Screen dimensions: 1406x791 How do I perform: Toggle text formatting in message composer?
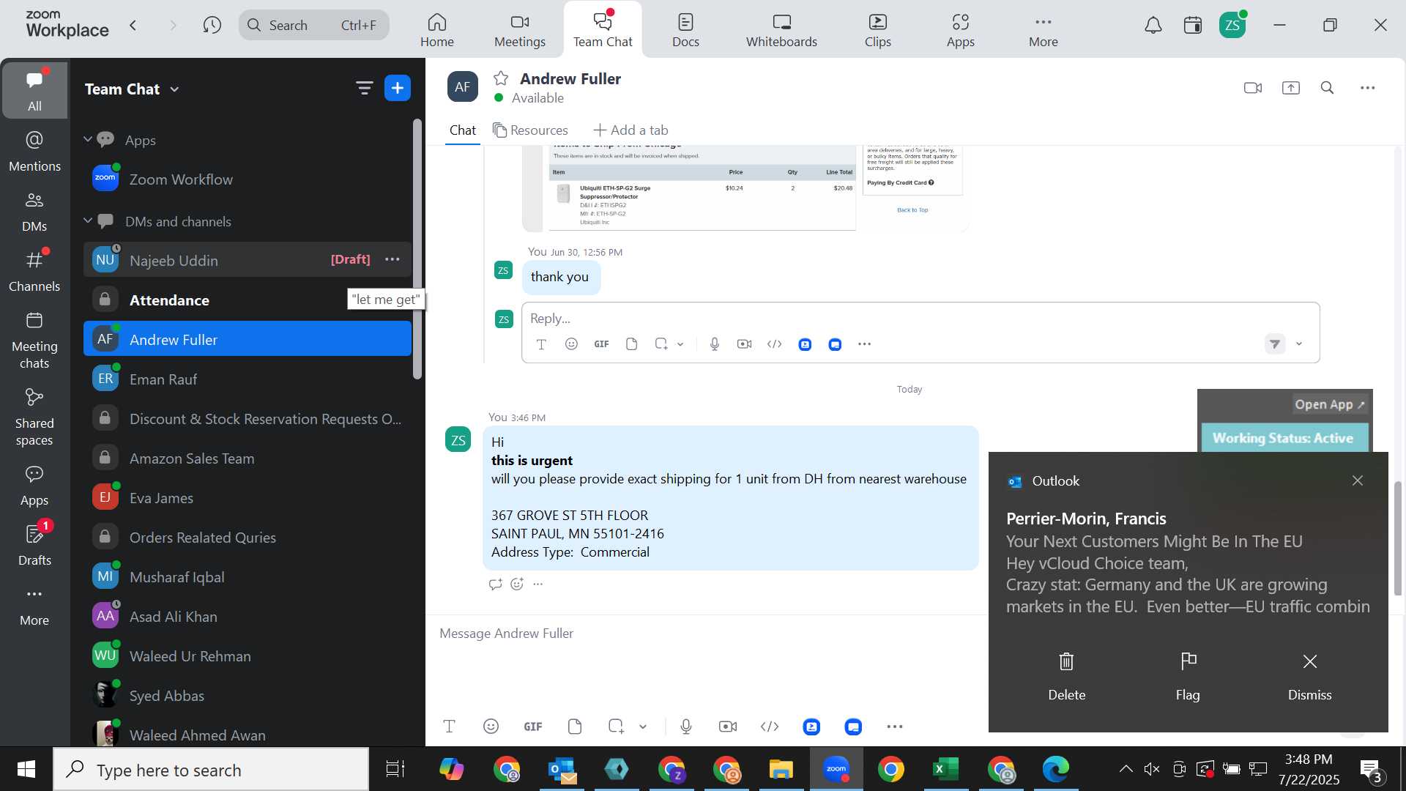point(450,727)
